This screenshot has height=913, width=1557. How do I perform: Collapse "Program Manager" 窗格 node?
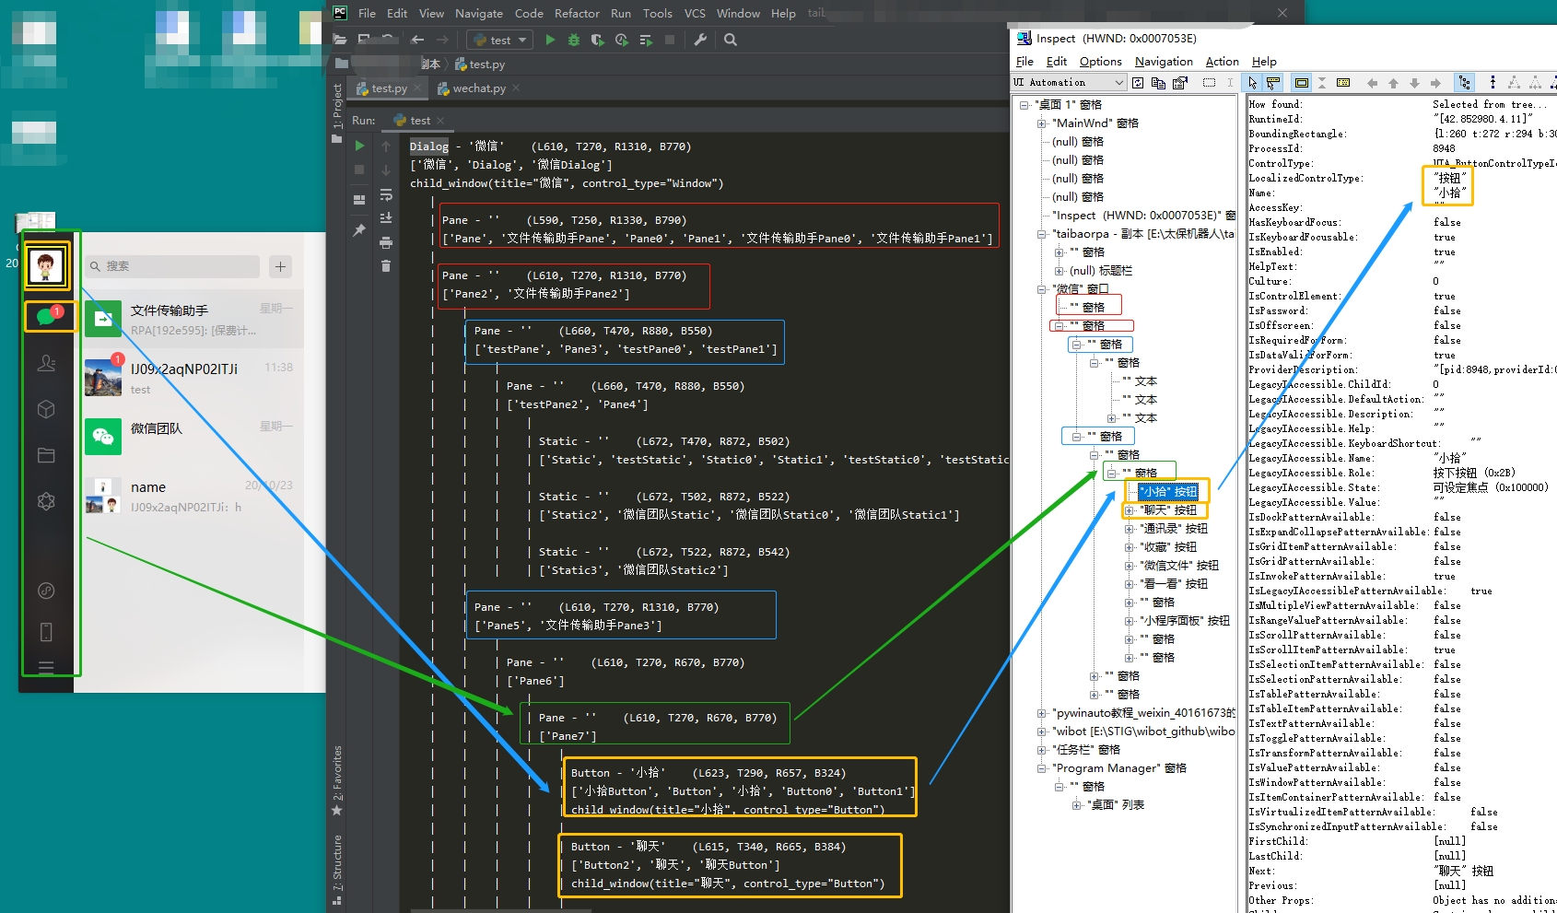point(1041,768)
